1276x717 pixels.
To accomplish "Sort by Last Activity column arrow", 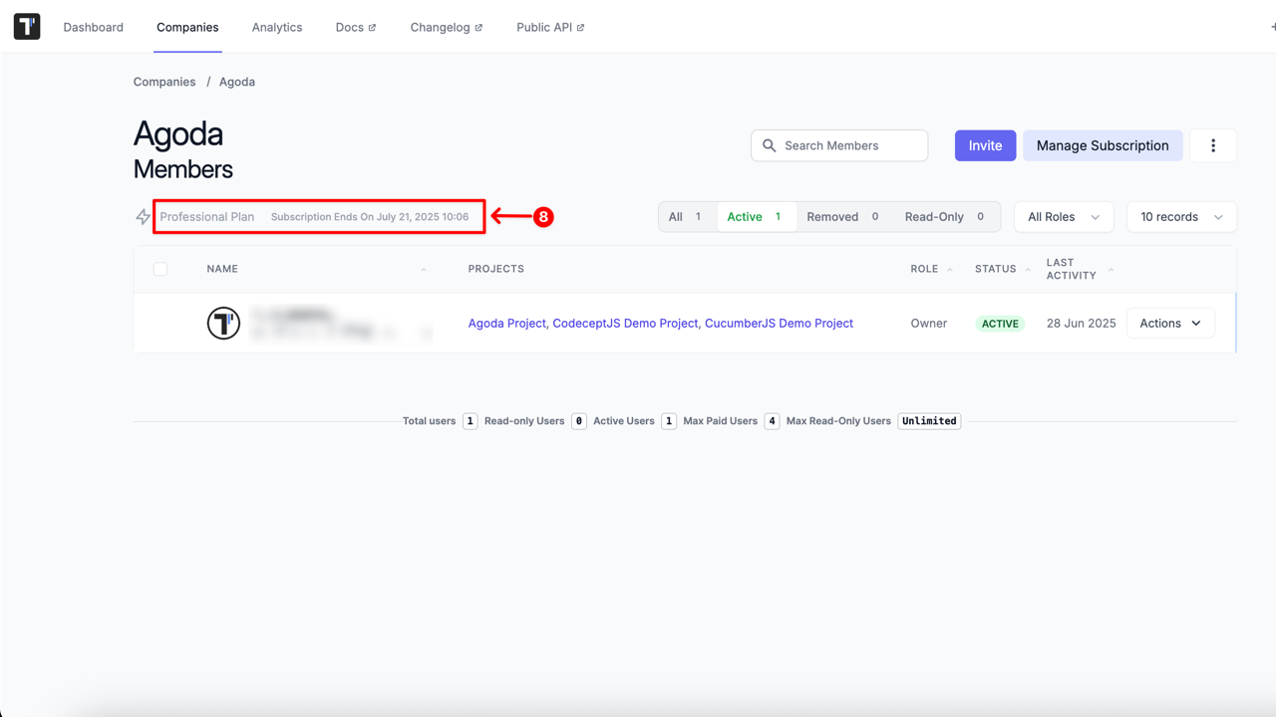I will point(1112,270).
